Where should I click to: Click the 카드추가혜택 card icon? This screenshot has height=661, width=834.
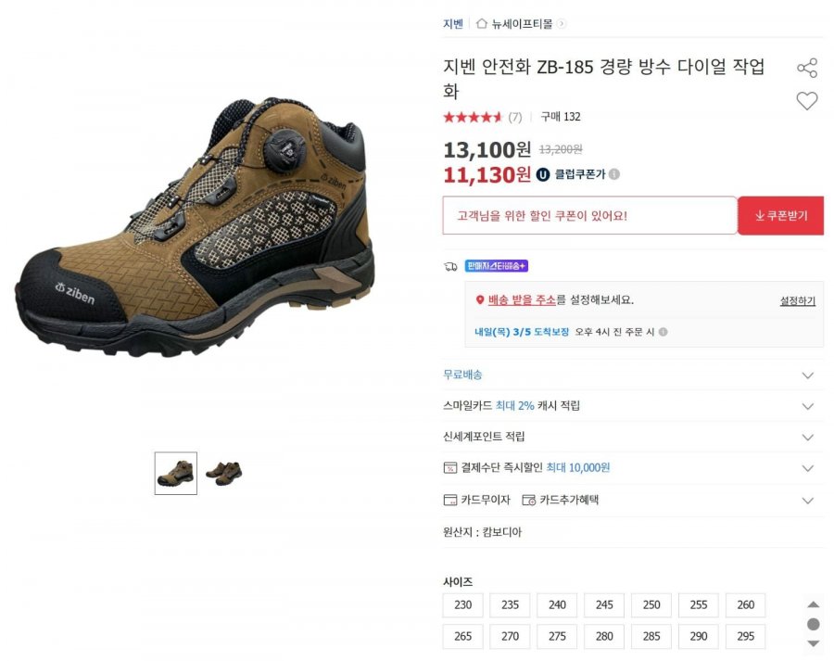click(x=529, y=500)
